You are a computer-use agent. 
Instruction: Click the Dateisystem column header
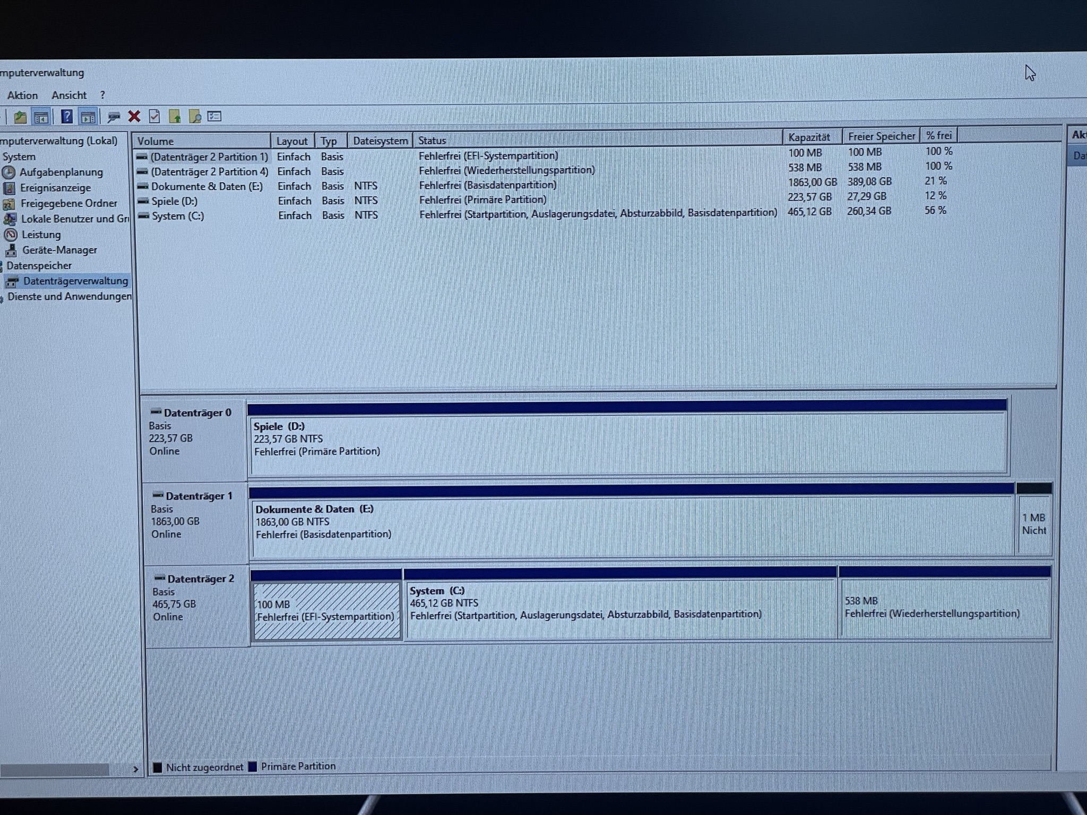(380, 141)
